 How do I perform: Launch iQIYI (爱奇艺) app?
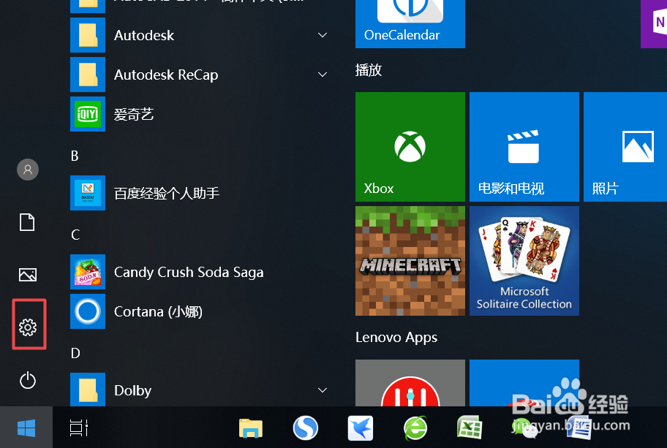pos(200,114)
